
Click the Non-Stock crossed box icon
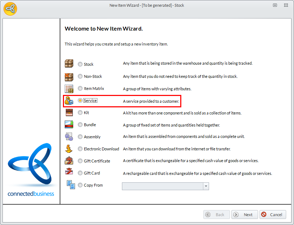coord(69,77)
